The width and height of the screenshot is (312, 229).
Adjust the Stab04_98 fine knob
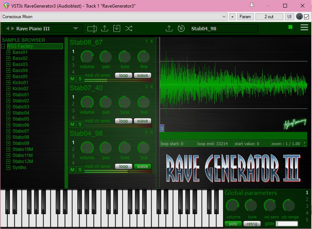[x=144, y=148]
